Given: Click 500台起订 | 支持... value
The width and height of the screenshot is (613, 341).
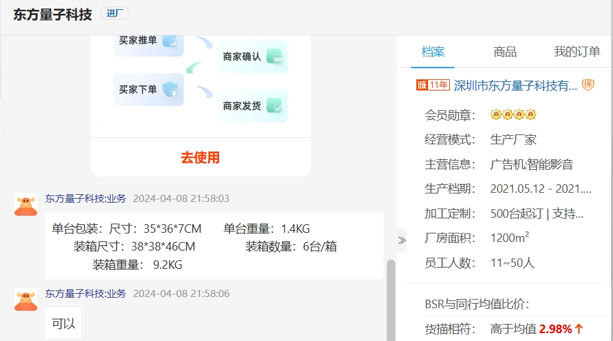Looking at the screenshot, I should (537, 214).
